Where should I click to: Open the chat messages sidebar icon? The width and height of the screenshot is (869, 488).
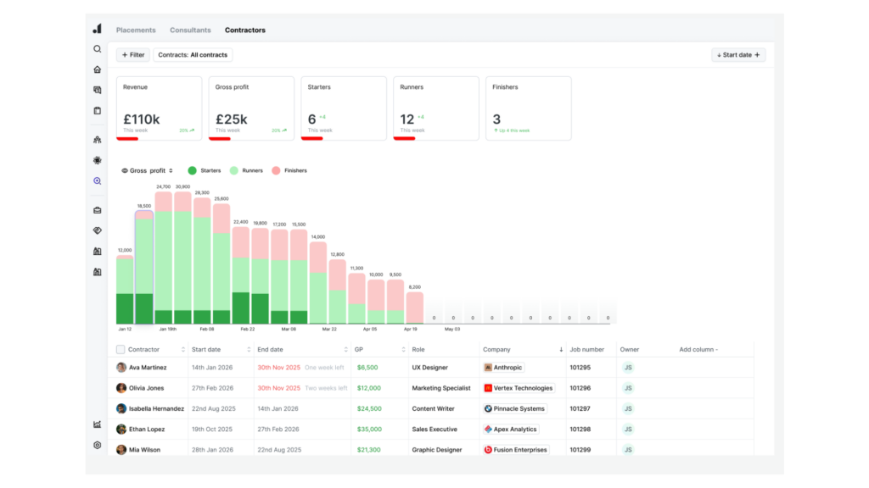[97, 90]
